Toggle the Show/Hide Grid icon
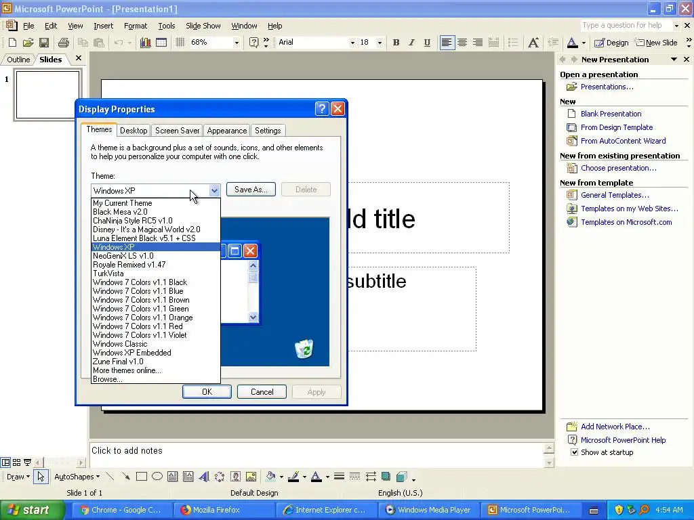The image size is (694, 520). tap(180, 43)
